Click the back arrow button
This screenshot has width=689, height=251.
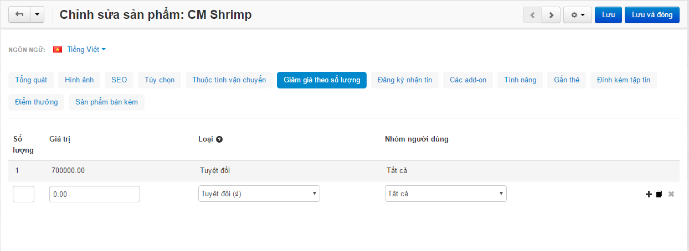[19, 15]
